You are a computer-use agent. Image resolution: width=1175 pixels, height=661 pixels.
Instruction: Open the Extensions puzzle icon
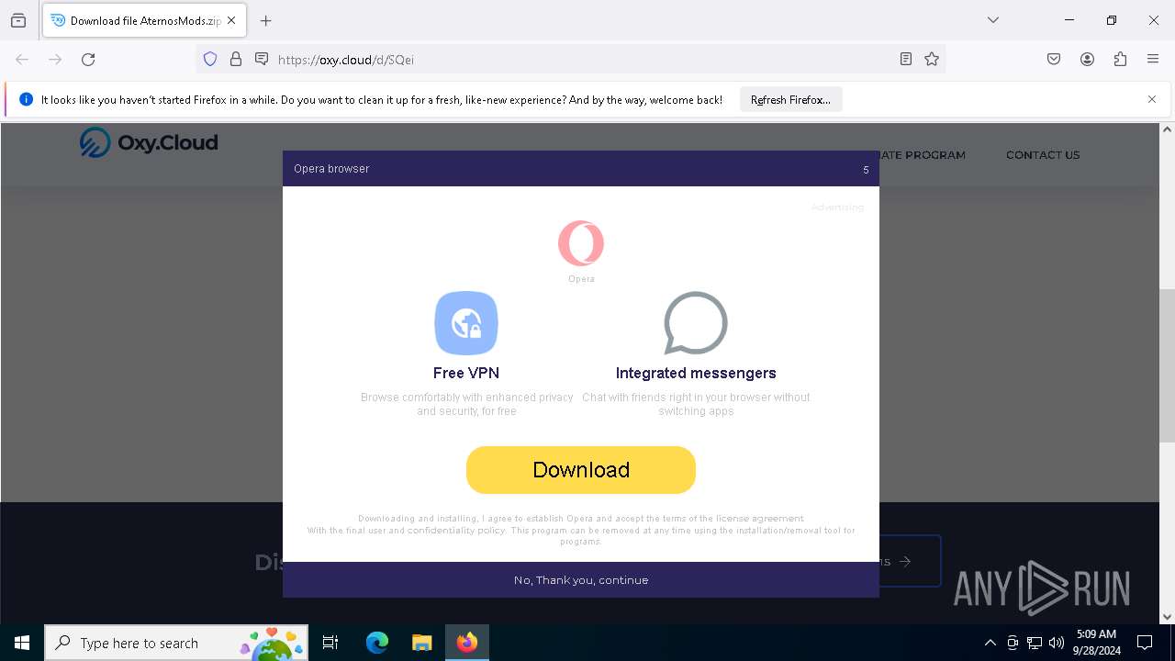(1120, 60)
